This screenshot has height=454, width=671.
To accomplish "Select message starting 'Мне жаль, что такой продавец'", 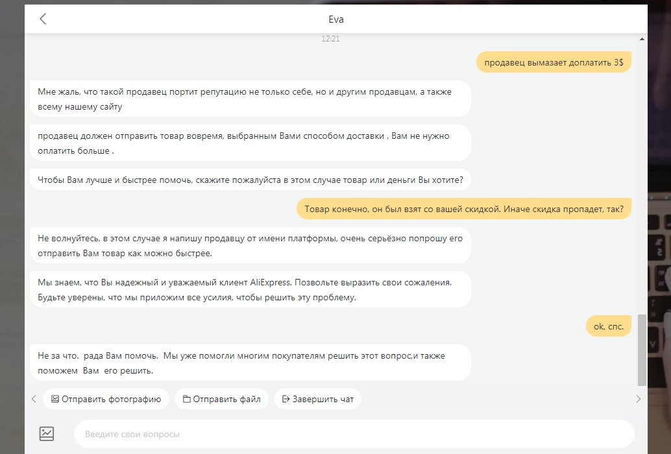I will tap(250, 99).
